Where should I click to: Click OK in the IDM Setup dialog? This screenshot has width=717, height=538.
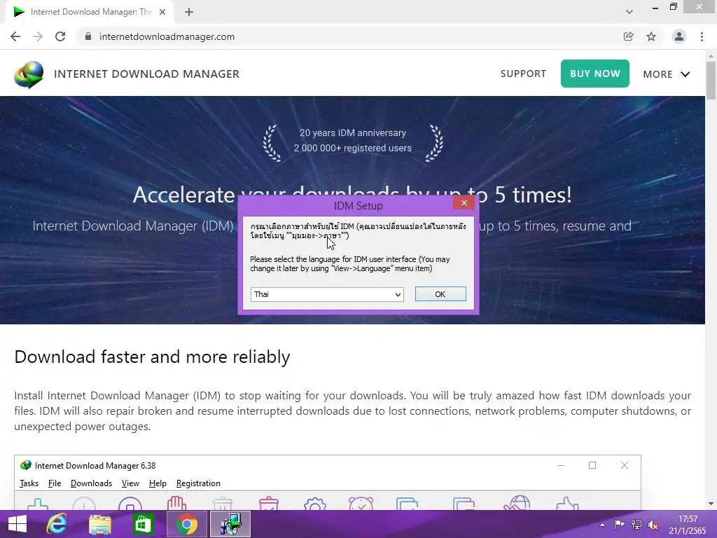click(x=440, y=294)
